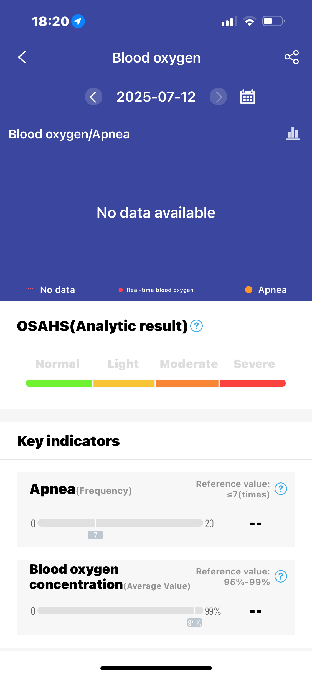
Task: Tap the Blood oxygen/Apnea heading
Action: (x=69, y=134)
